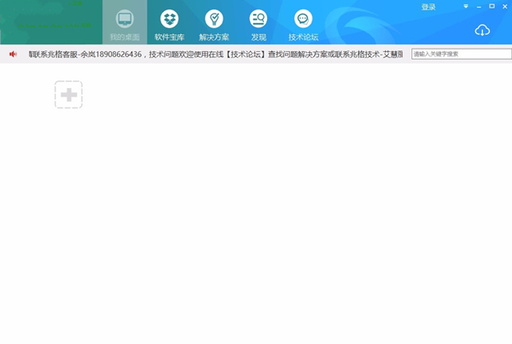Open the 技术论坛 speech bubble icon
512x344 pixels.
(302, 18)
